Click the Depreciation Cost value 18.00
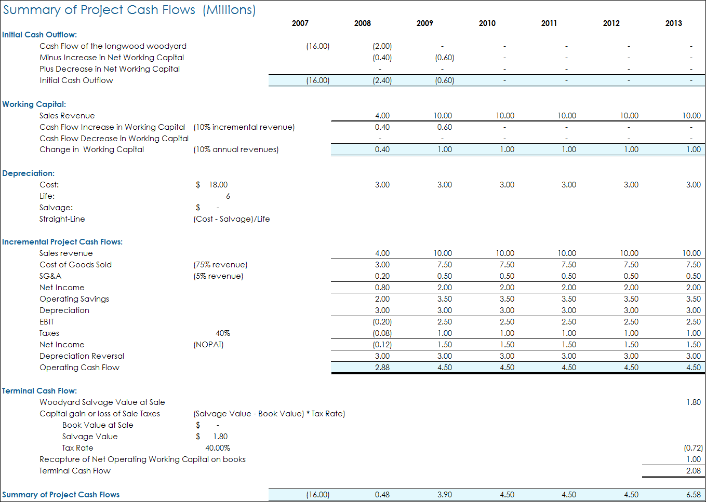The height and width of the screenshot is (502, 706). coord(218,185)
